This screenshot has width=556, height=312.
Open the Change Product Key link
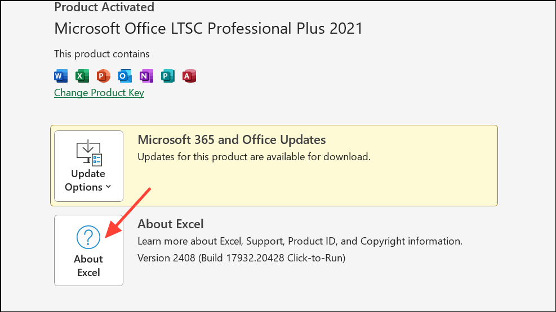point(99,93)
